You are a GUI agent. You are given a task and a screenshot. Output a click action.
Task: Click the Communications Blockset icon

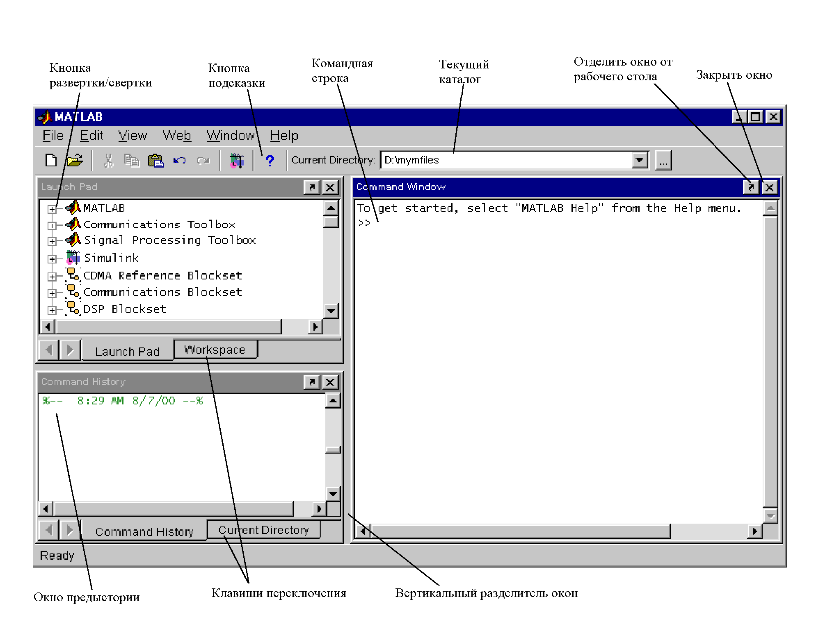click(73, 291)
